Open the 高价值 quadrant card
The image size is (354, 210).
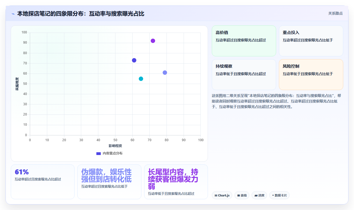pos(244,41)
